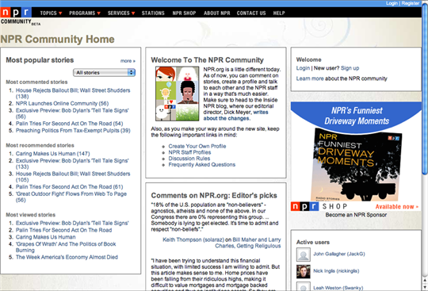Click the vertical scrollbar thumb
428x291 pixels.
(425, 90)
